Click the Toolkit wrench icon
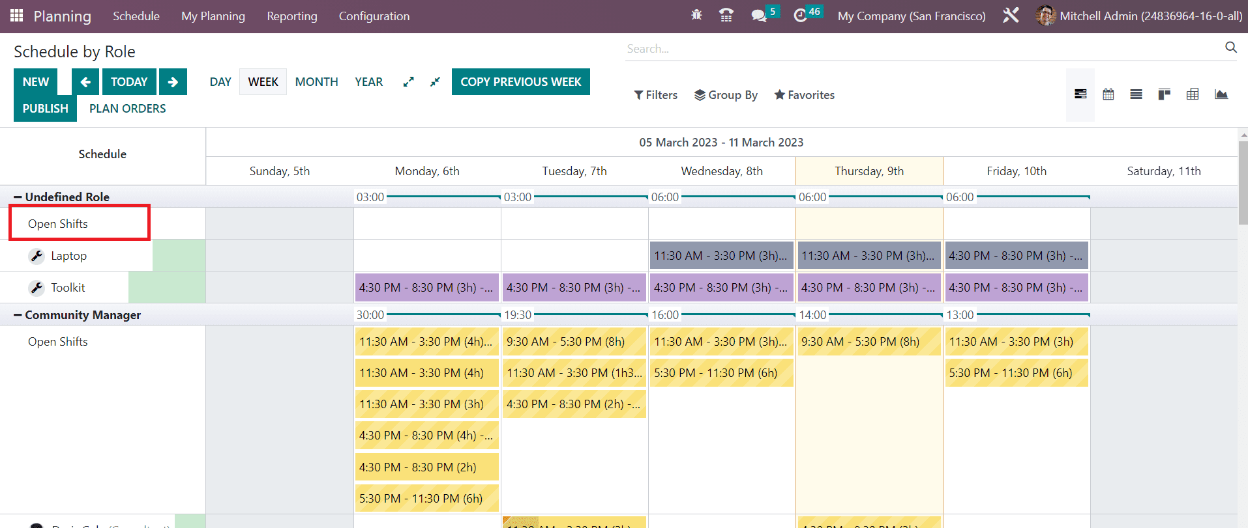1248x528 pixels. coord(37,288)
